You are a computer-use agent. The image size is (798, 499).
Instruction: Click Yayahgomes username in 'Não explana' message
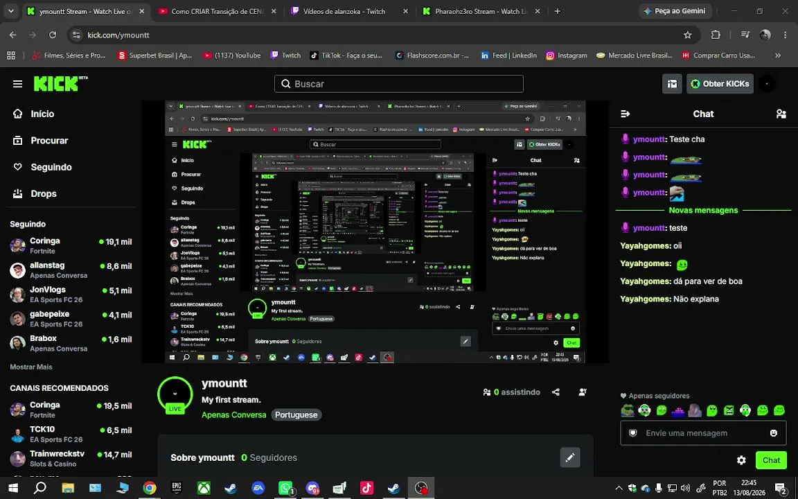tap(646, 299)
